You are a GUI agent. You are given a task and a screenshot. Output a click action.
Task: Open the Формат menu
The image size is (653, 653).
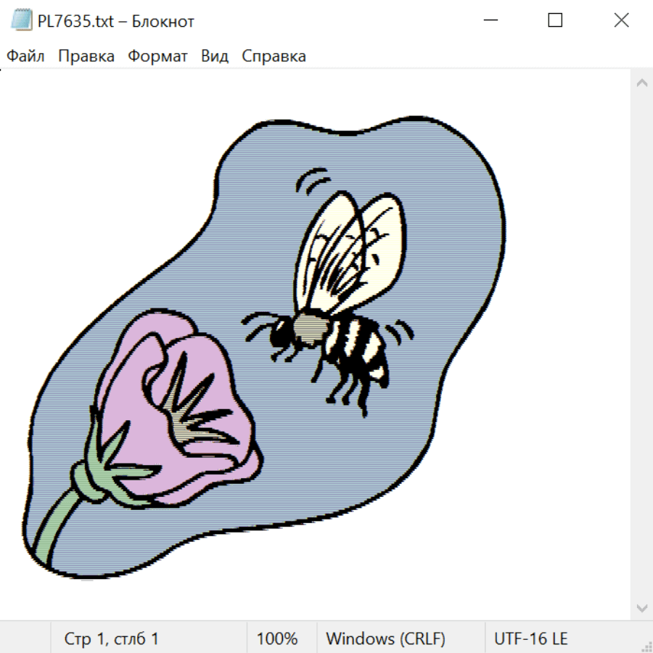[x=157, y=57]
